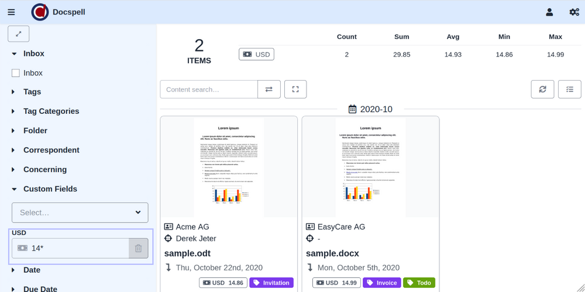Click the Docspell logo icon
This screenshot has height=292, width=585.
pos(40,12)
